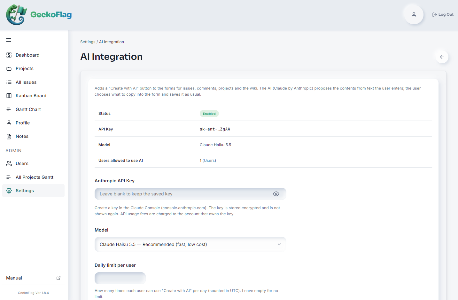The width and height of the screenshot is (458, 300).
Task: Focus the Daily limit per user field
Action: pos(120,278)
